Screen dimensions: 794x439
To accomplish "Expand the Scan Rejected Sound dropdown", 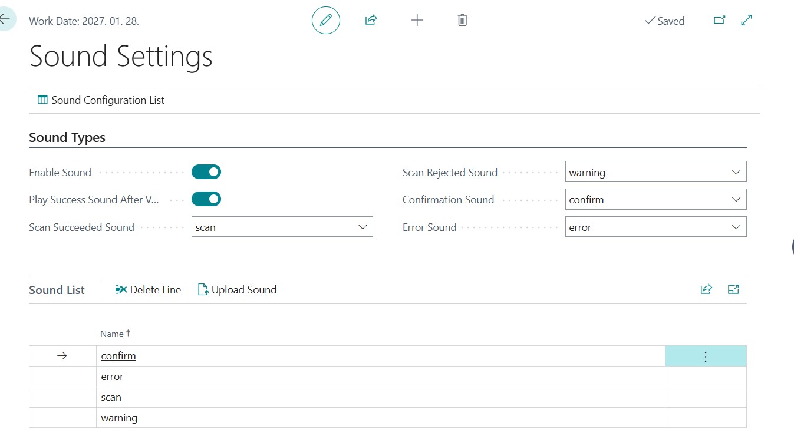I will 655,172.
